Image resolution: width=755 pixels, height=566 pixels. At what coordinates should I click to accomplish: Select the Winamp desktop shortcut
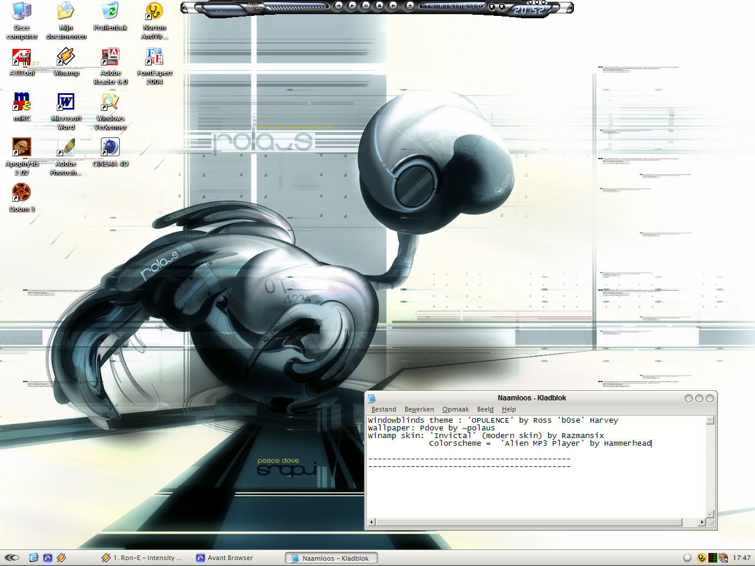pos(66,62)
